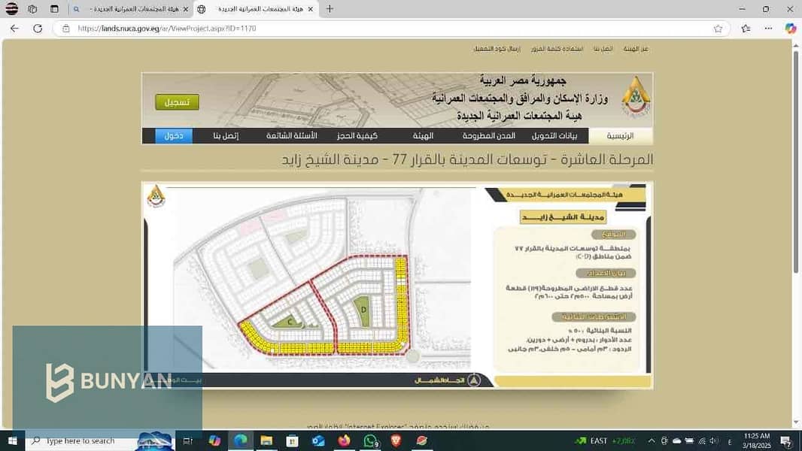Open المدن المطروحة menu item
This screenshot has width=802, height=451.
pyautogui.click(x=489, y=136)
